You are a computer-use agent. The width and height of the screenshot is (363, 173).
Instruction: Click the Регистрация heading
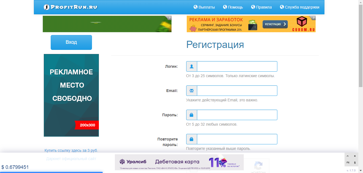(x=215, y=44)
